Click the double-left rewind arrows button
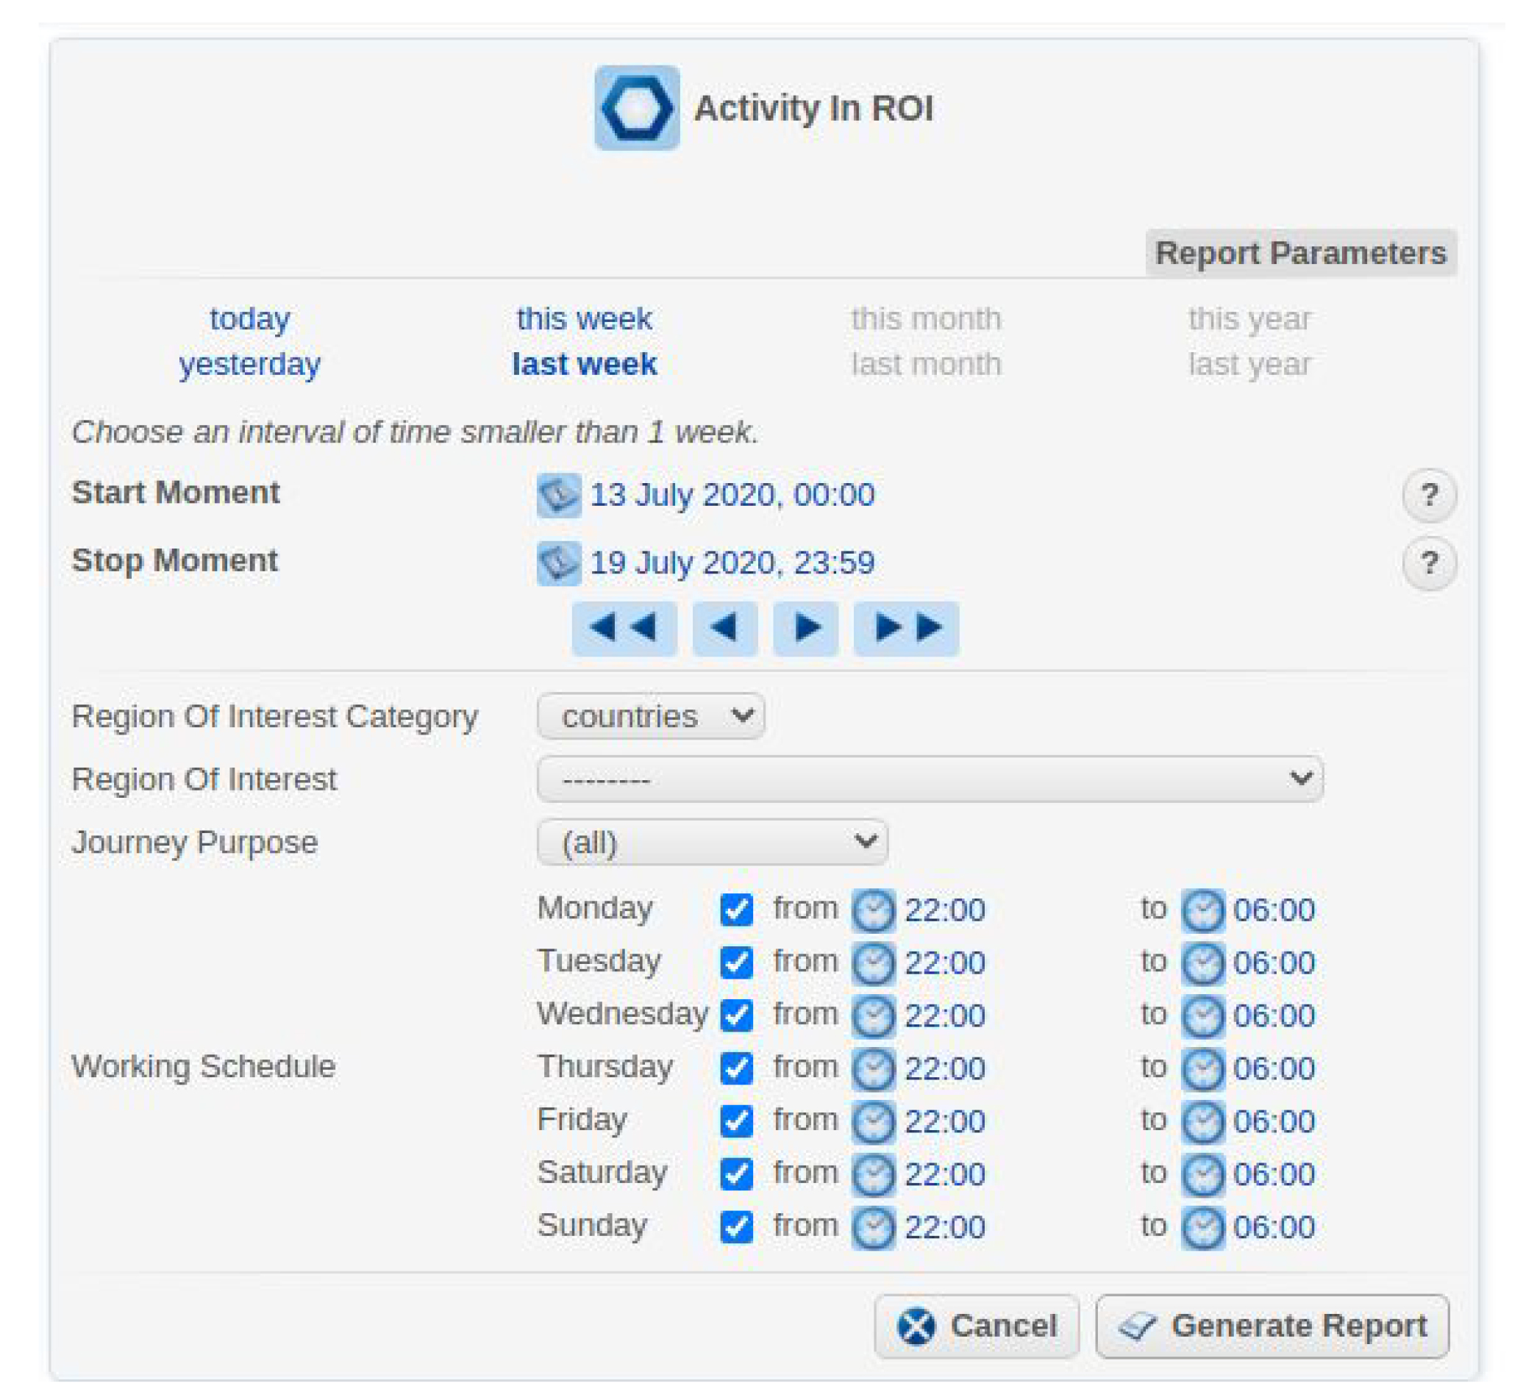 coord(624,628)
